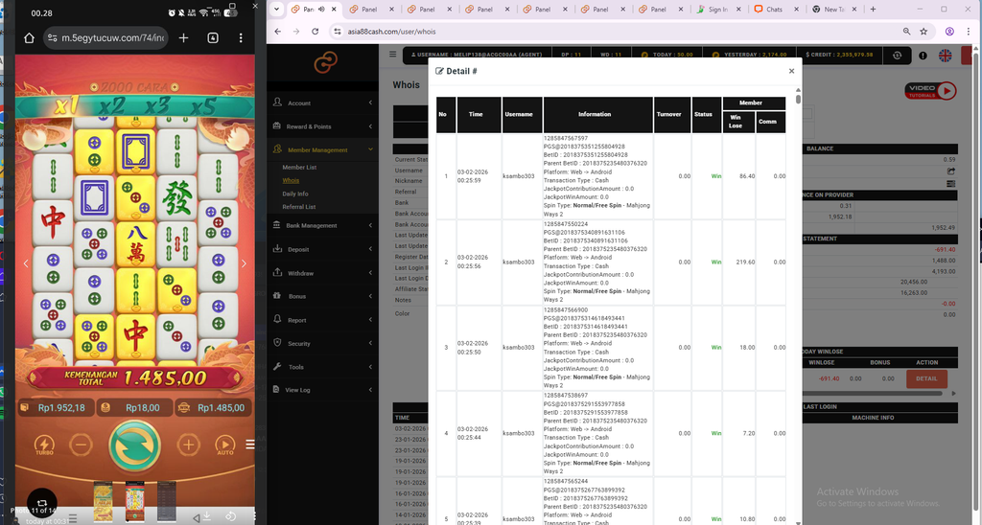The height and width of the screenshot is (525, 982).
Task: Switch to the Sign In tab
Action: point(718,10)
